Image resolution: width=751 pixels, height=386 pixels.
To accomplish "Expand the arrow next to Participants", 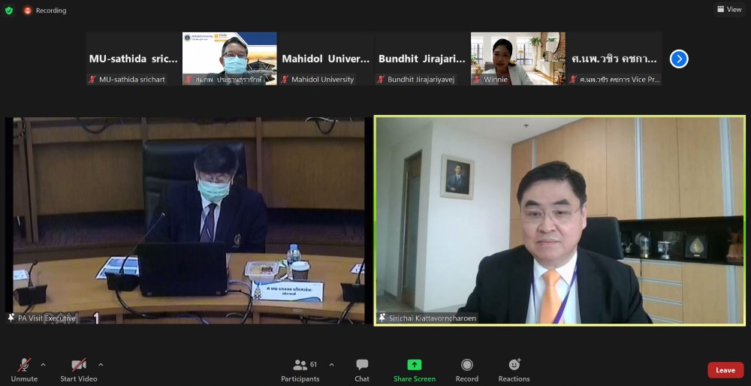I will (x=331, y=365).
